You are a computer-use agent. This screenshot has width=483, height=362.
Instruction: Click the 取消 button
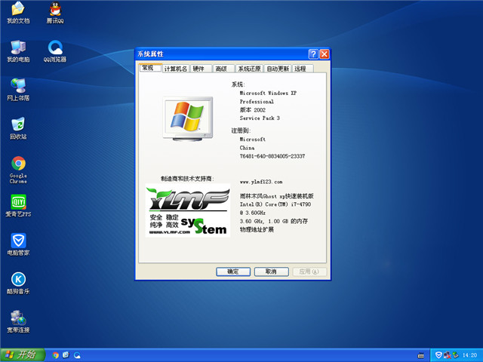(272, 271)
